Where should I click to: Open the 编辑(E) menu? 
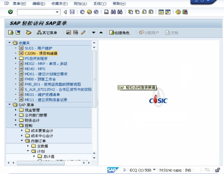pyautogui.click(x=39, y=3)
